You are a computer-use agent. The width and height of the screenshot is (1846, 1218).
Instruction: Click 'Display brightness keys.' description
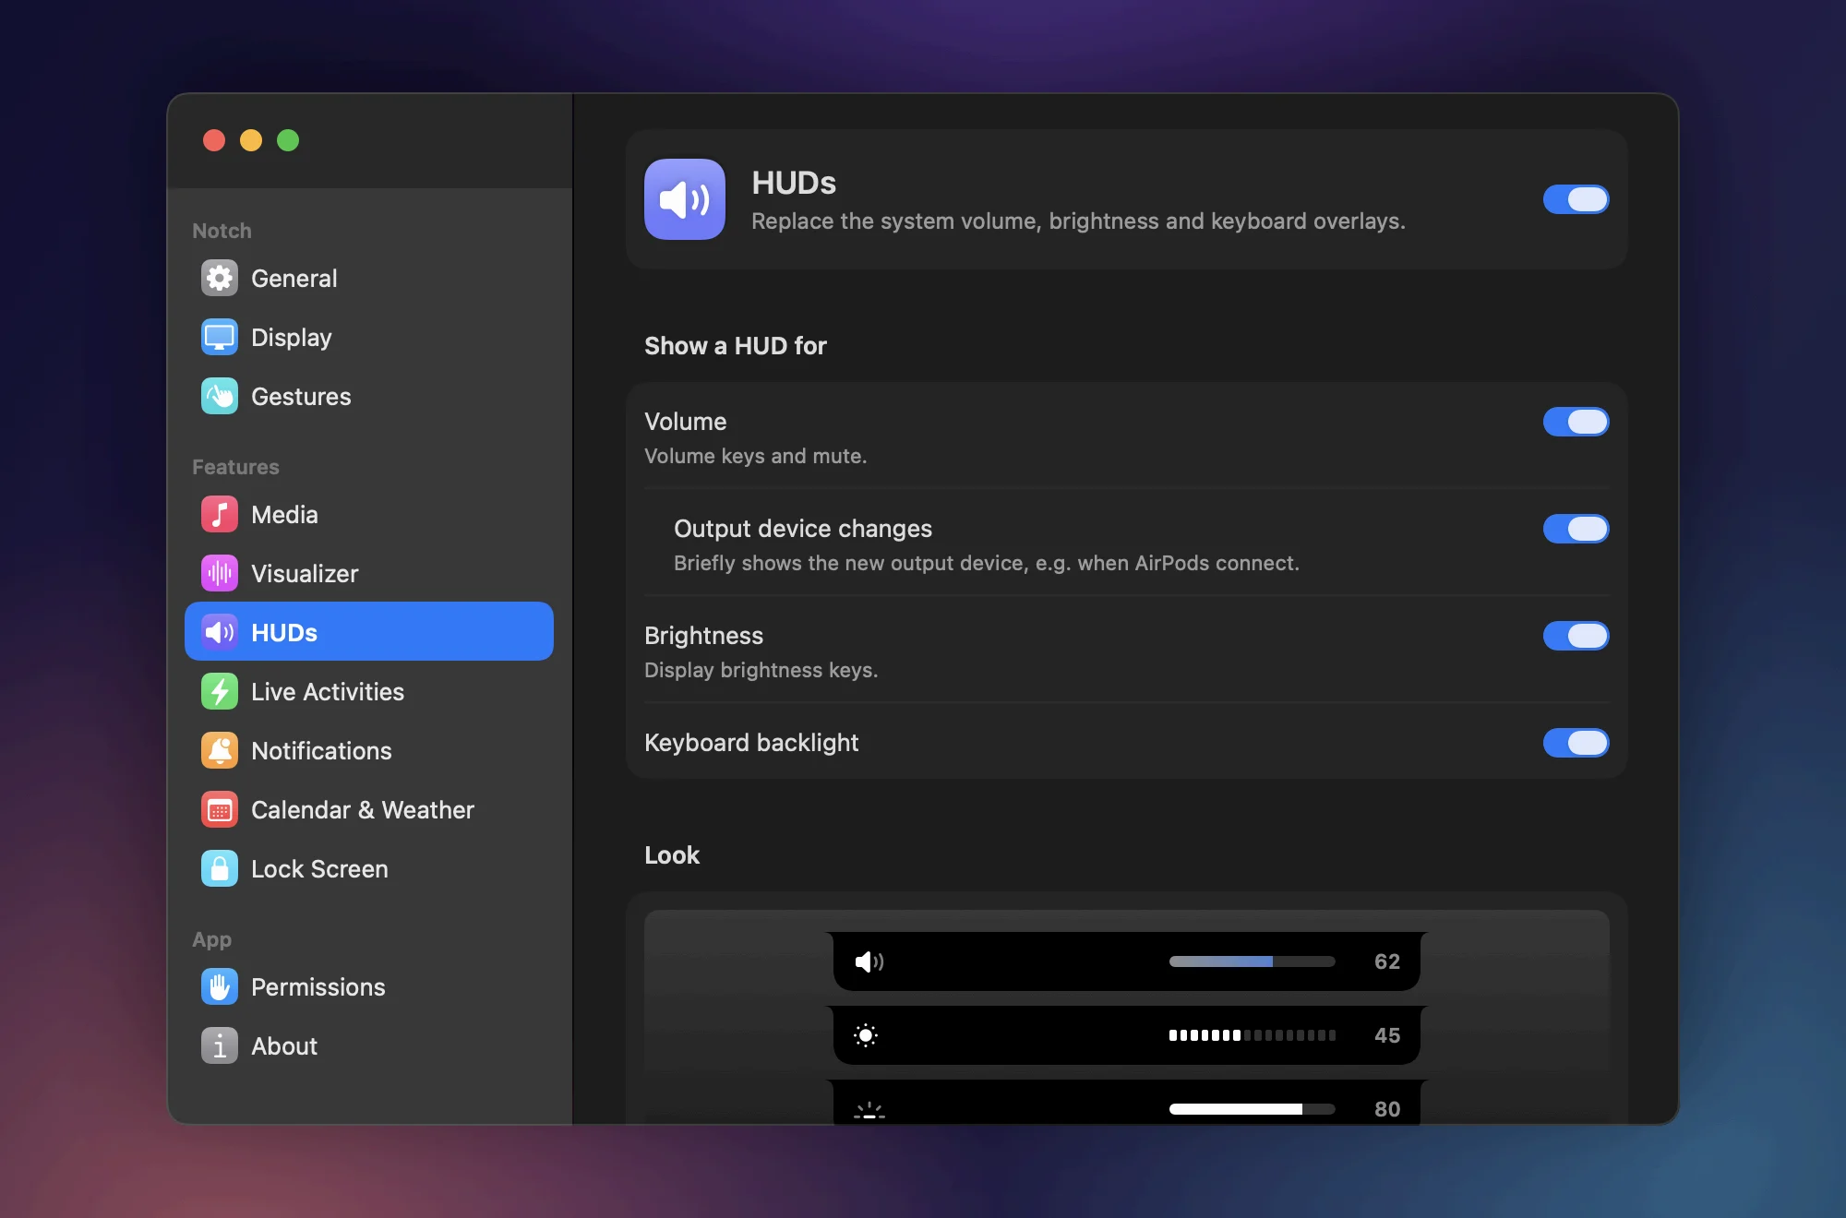coord(761,670)
